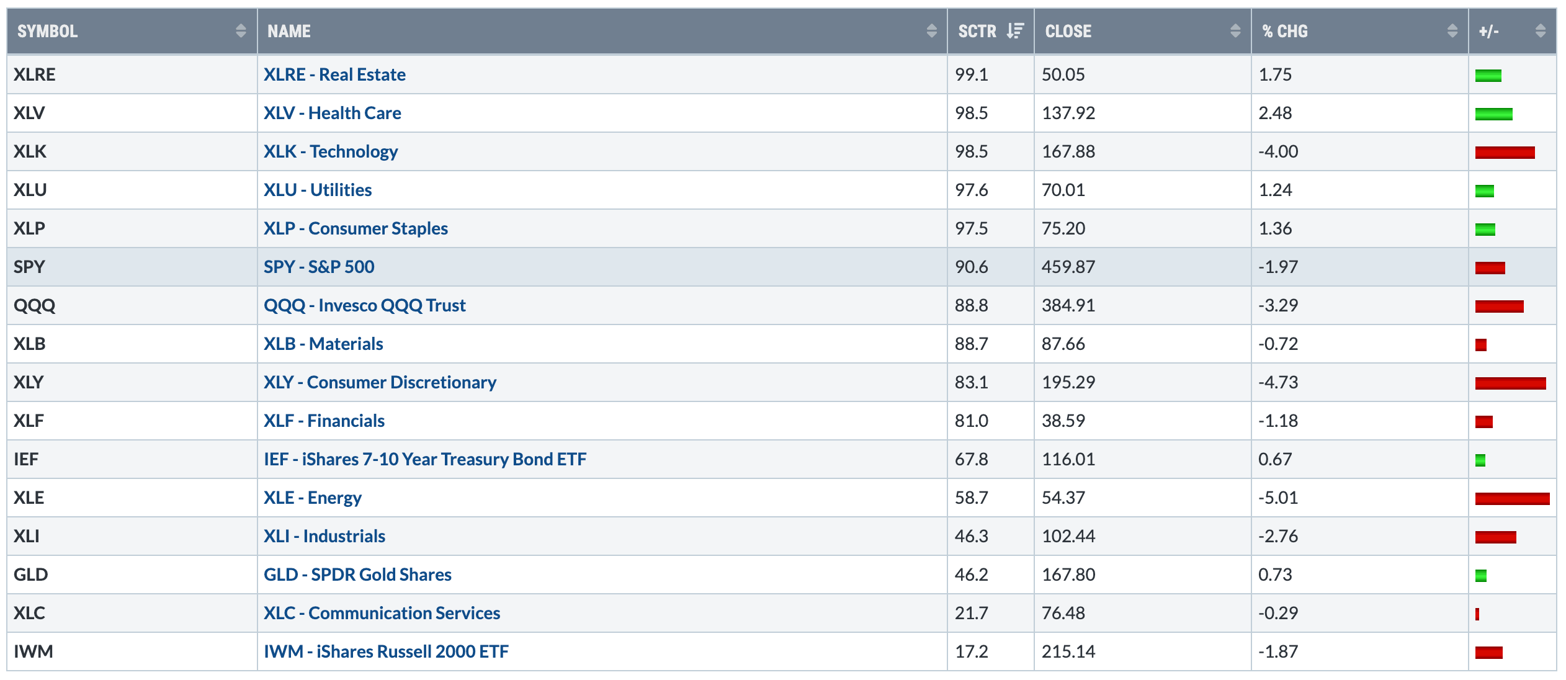1566x680 pixels.
Task: Open XLV - Health Care link
Action: tap(332, 113)
